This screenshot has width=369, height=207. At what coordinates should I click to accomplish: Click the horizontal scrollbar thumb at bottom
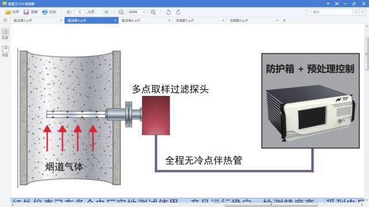point(270,205)
